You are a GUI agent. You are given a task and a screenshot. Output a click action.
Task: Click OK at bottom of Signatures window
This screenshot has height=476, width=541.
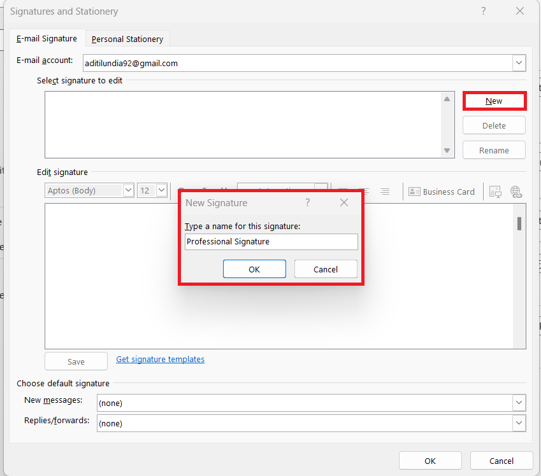430,461
